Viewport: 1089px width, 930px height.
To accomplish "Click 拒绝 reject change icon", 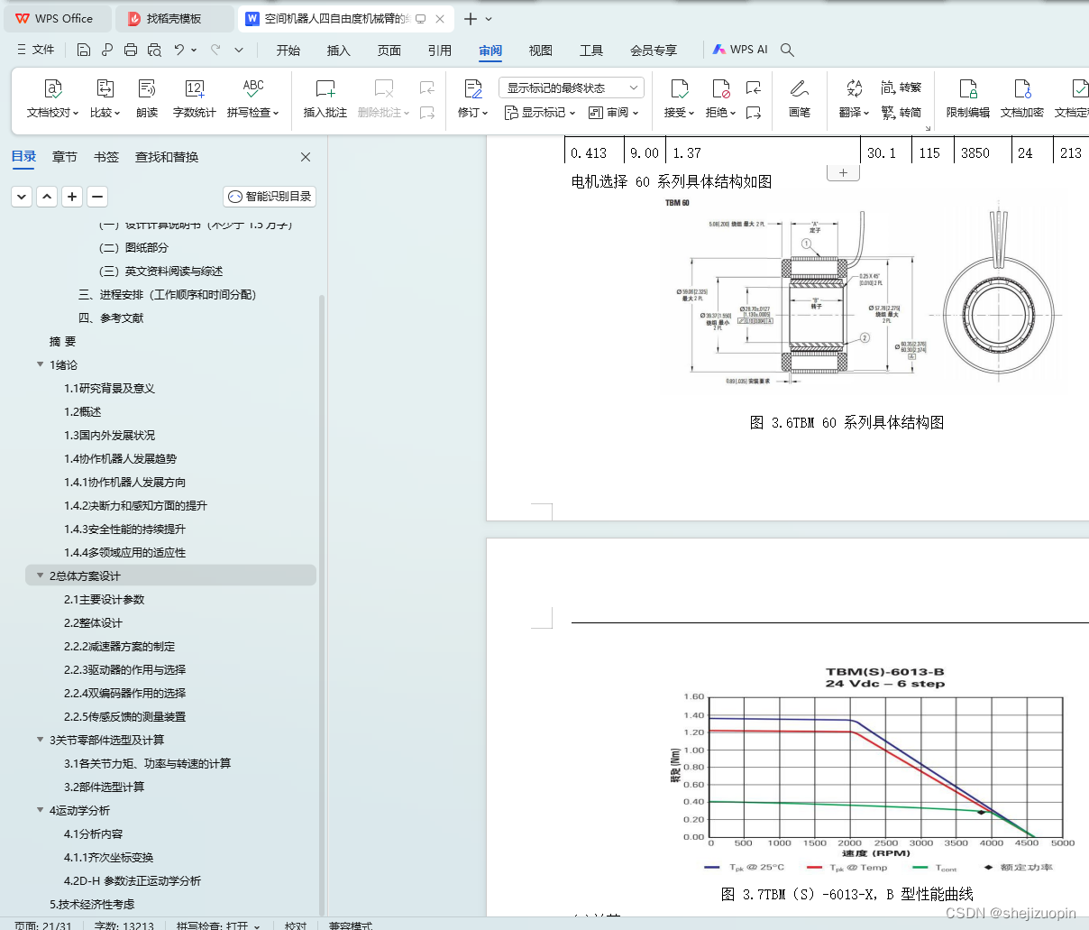I will (721, 98).
